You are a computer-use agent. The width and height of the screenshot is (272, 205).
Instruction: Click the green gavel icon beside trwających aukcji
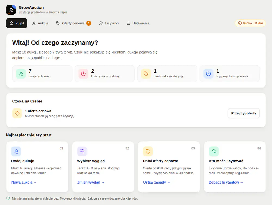pos(21,74)
